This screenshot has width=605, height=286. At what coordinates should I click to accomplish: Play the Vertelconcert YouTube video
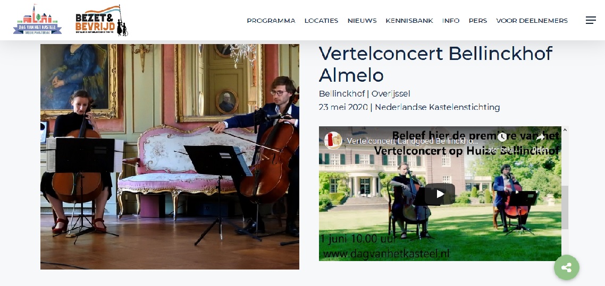(440, 194)
